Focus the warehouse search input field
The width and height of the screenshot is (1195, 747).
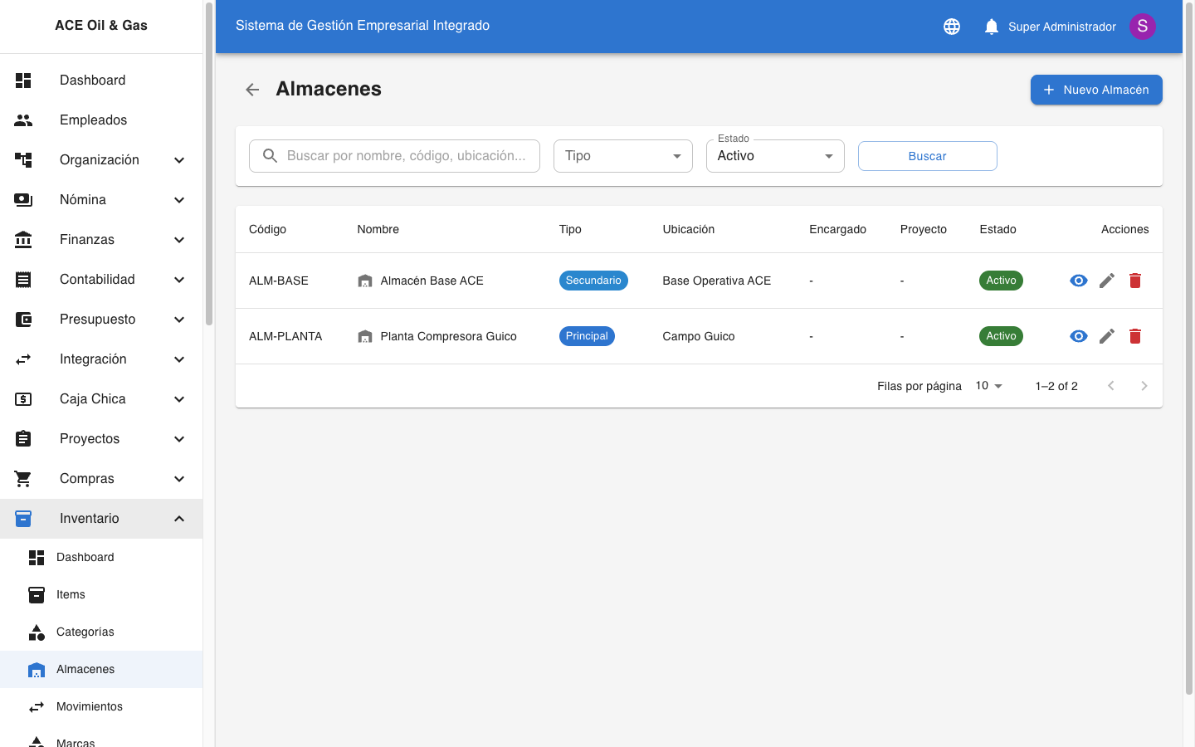406,156
